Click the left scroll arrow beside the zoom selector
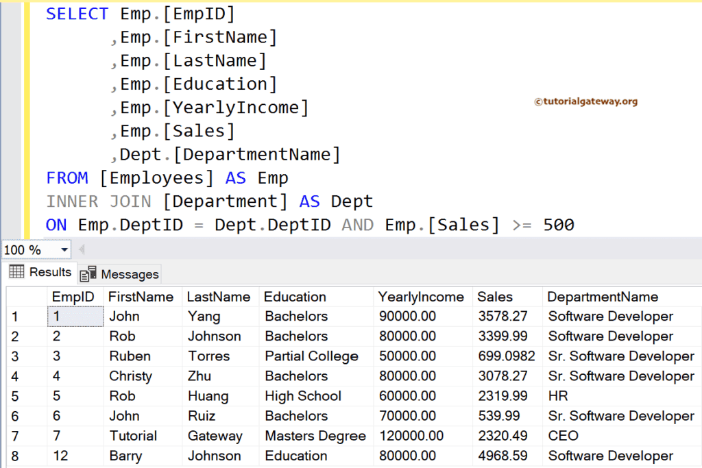 point(82,249)
